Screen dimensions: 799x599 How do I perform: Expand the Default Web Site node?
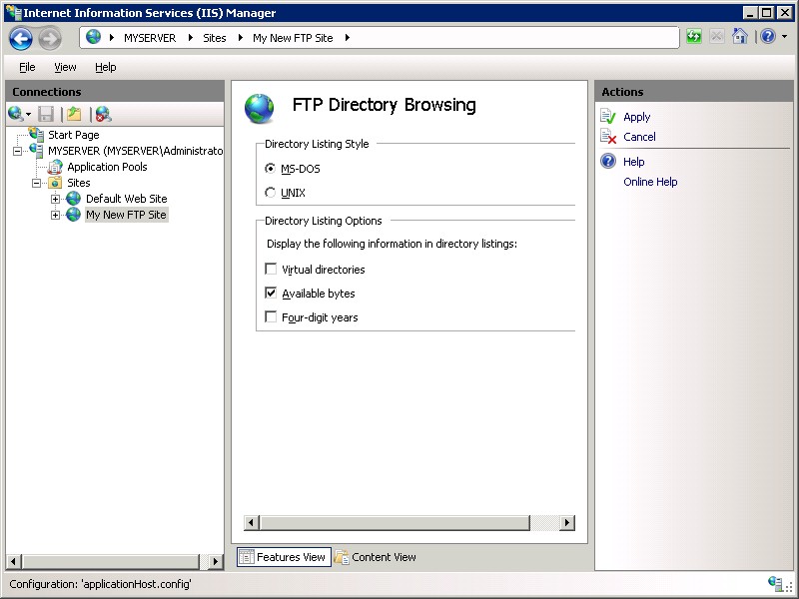point(55,199)
